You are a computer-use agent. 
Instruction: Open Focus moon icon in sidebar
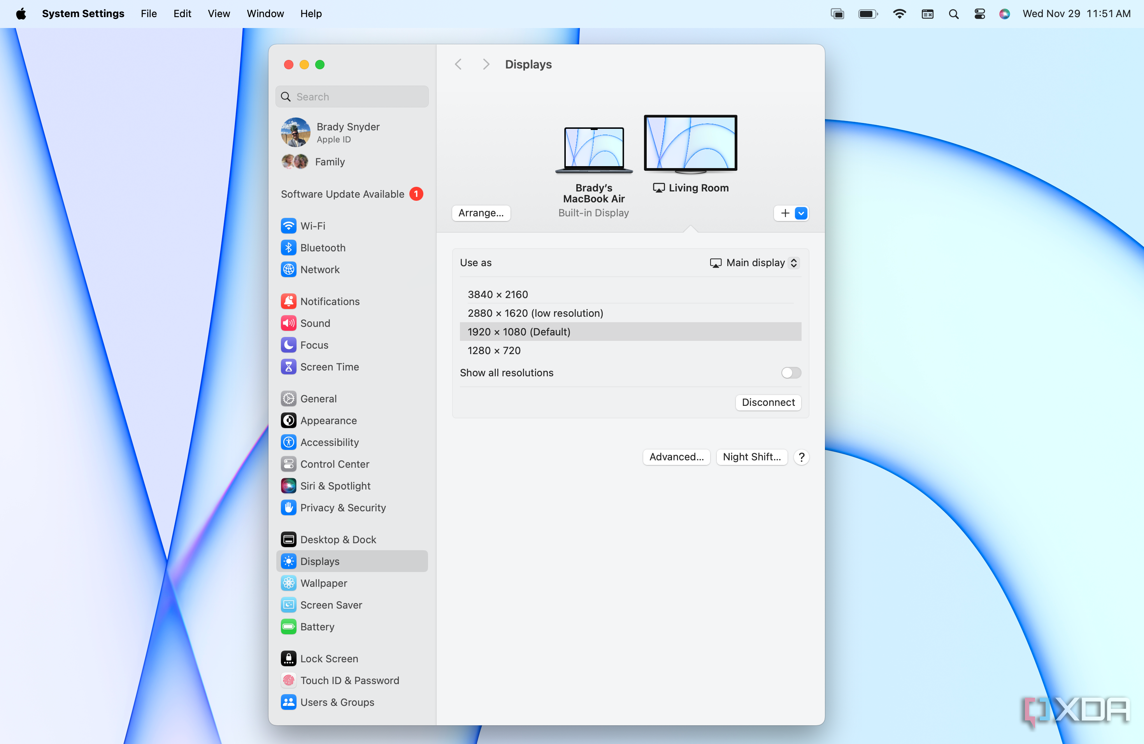click(x=288, y=345)
